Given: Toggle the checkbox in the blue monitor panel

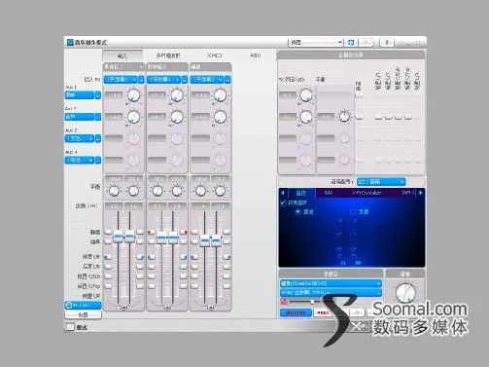Looking at the screenshot, I should [283, 202].
